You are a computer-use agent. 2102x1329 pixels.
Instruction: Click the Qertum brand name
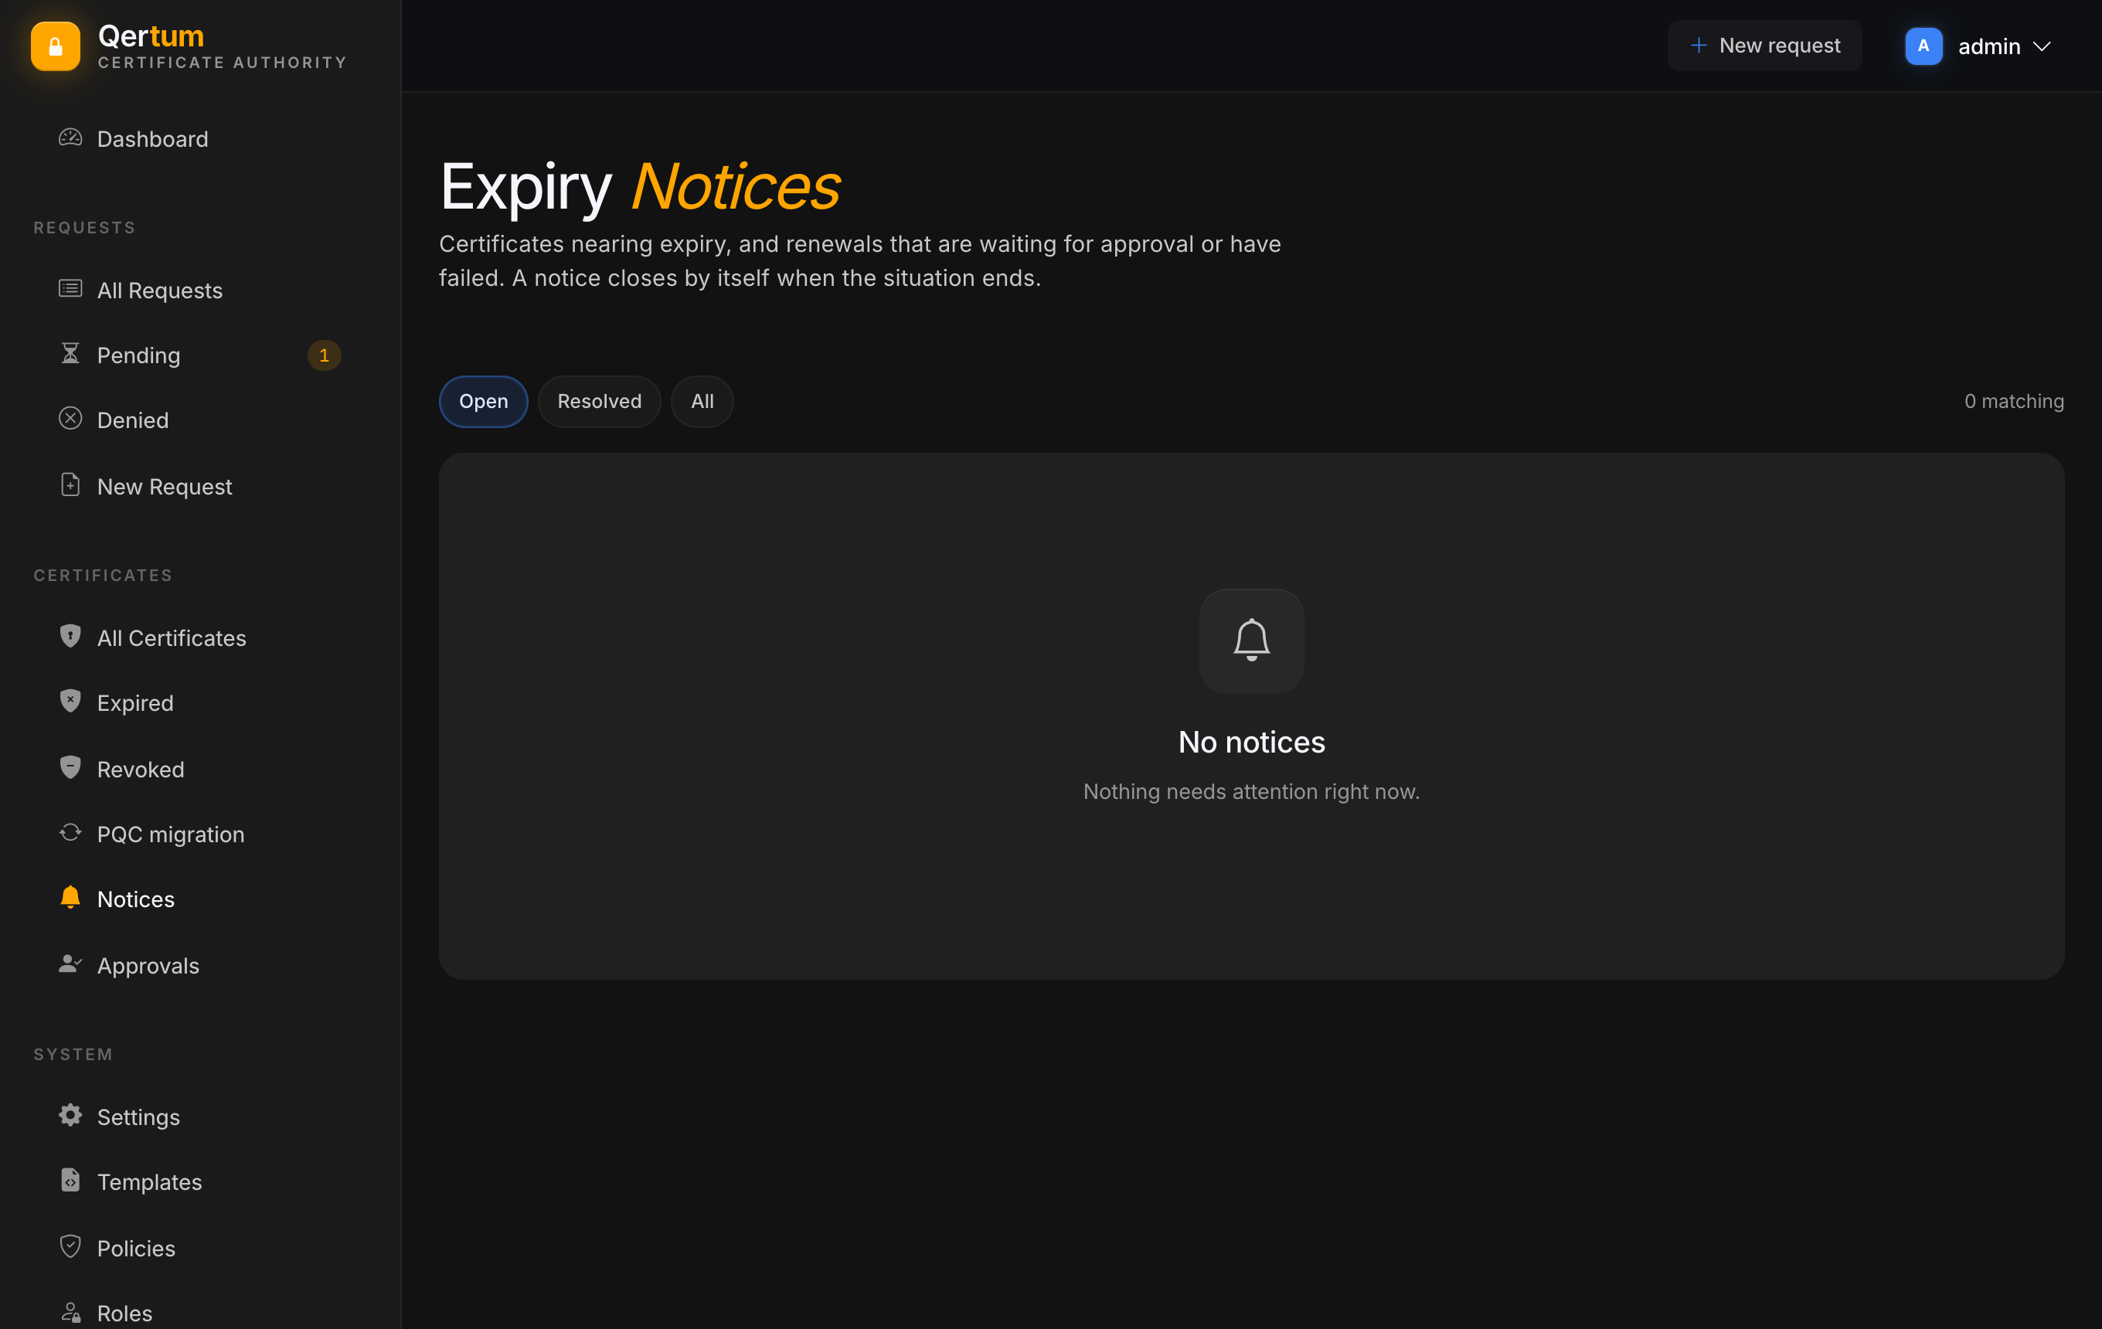151,36
